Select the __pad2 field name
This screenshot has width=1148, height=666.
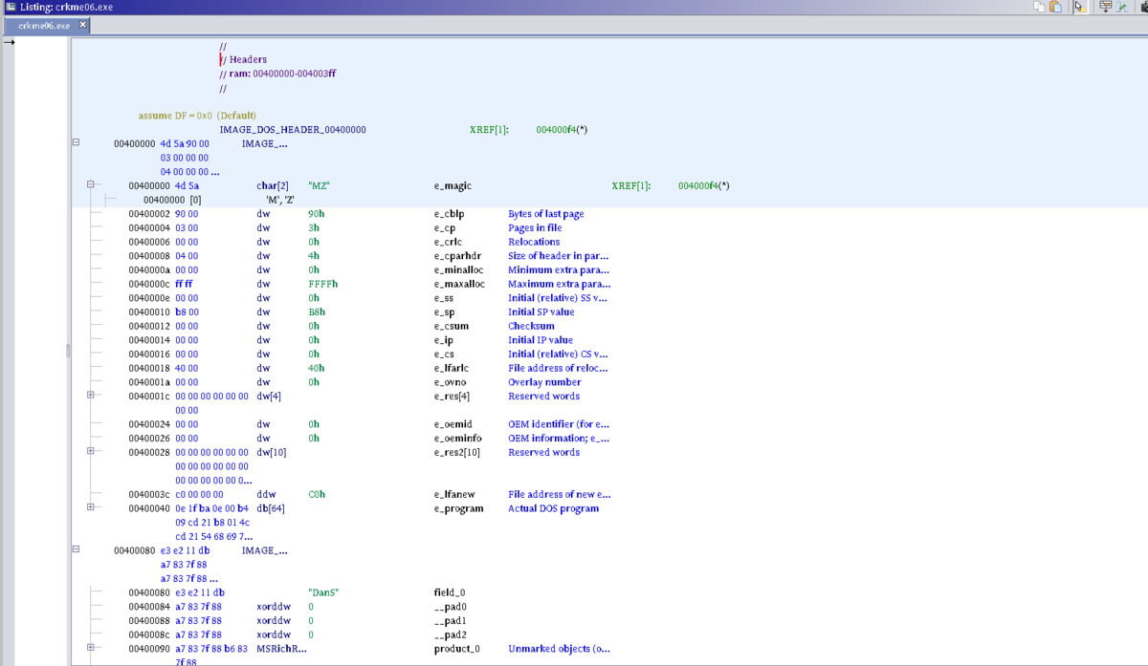coord(450,634)
